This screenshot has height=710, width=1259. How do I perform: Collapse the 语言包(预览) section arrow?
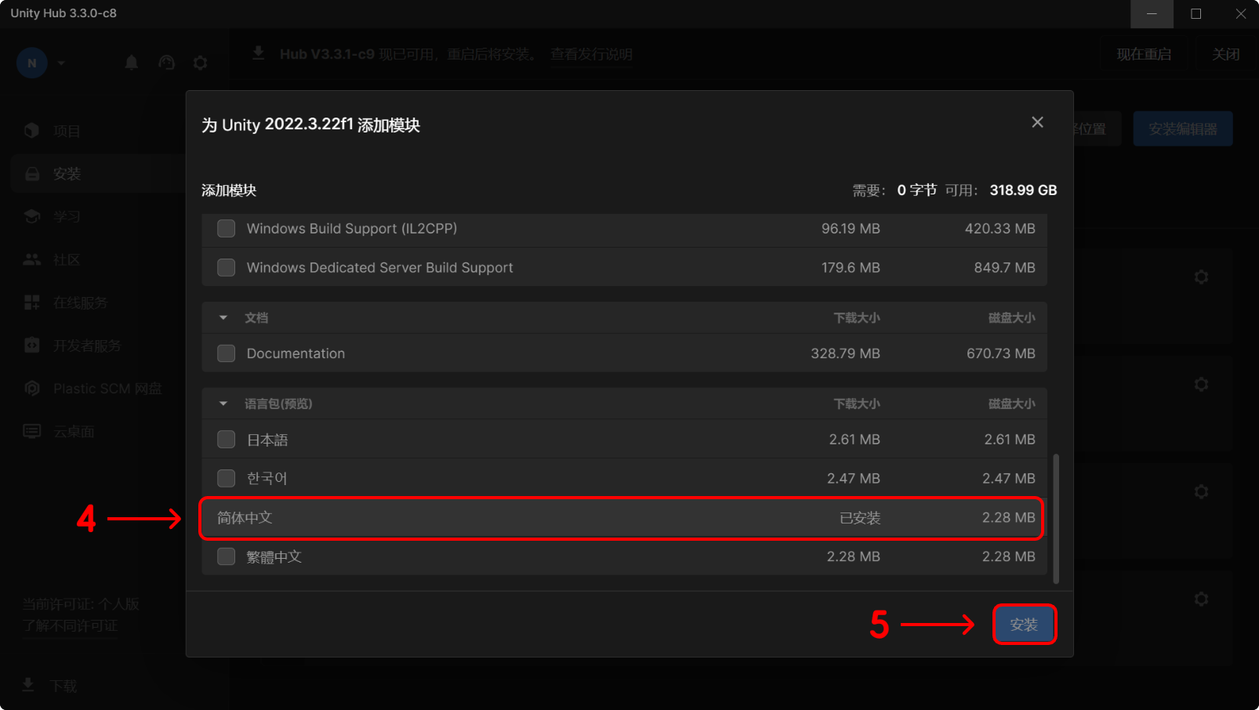223,404
